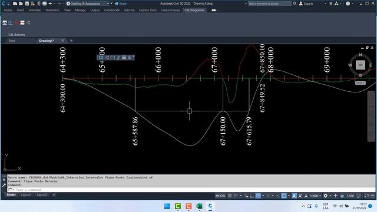Viewport: 377px width, 212px height.
Task: Click the Share button in title bar
Action: tap(120, 4)
